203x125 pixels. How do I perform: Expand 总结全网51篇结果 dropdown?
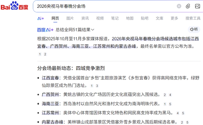tap(75, 30)
